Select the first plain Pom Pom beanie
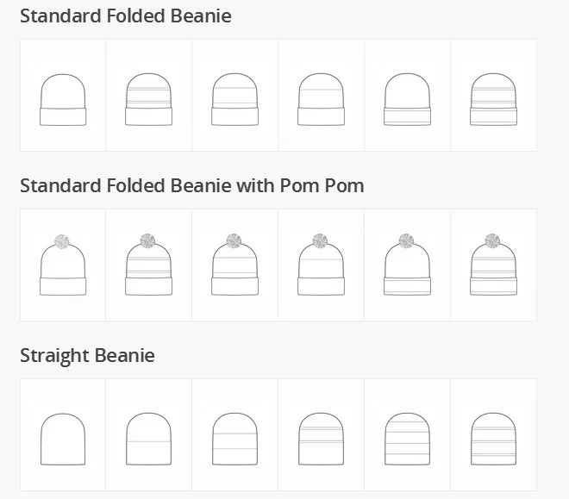The image size is (569, 499). [63, 266]
